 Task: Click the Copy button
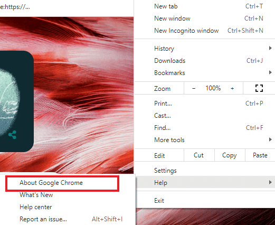pyautogui.click(x=230, y=155)
